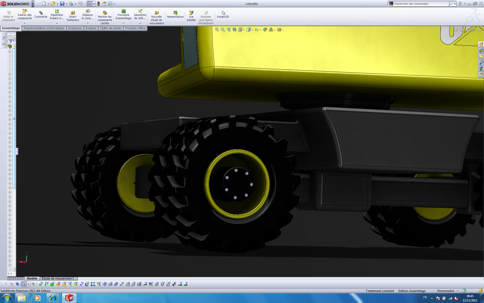Select the Contrainte mate tool
The image size is (484, 303).
[41, 15]
